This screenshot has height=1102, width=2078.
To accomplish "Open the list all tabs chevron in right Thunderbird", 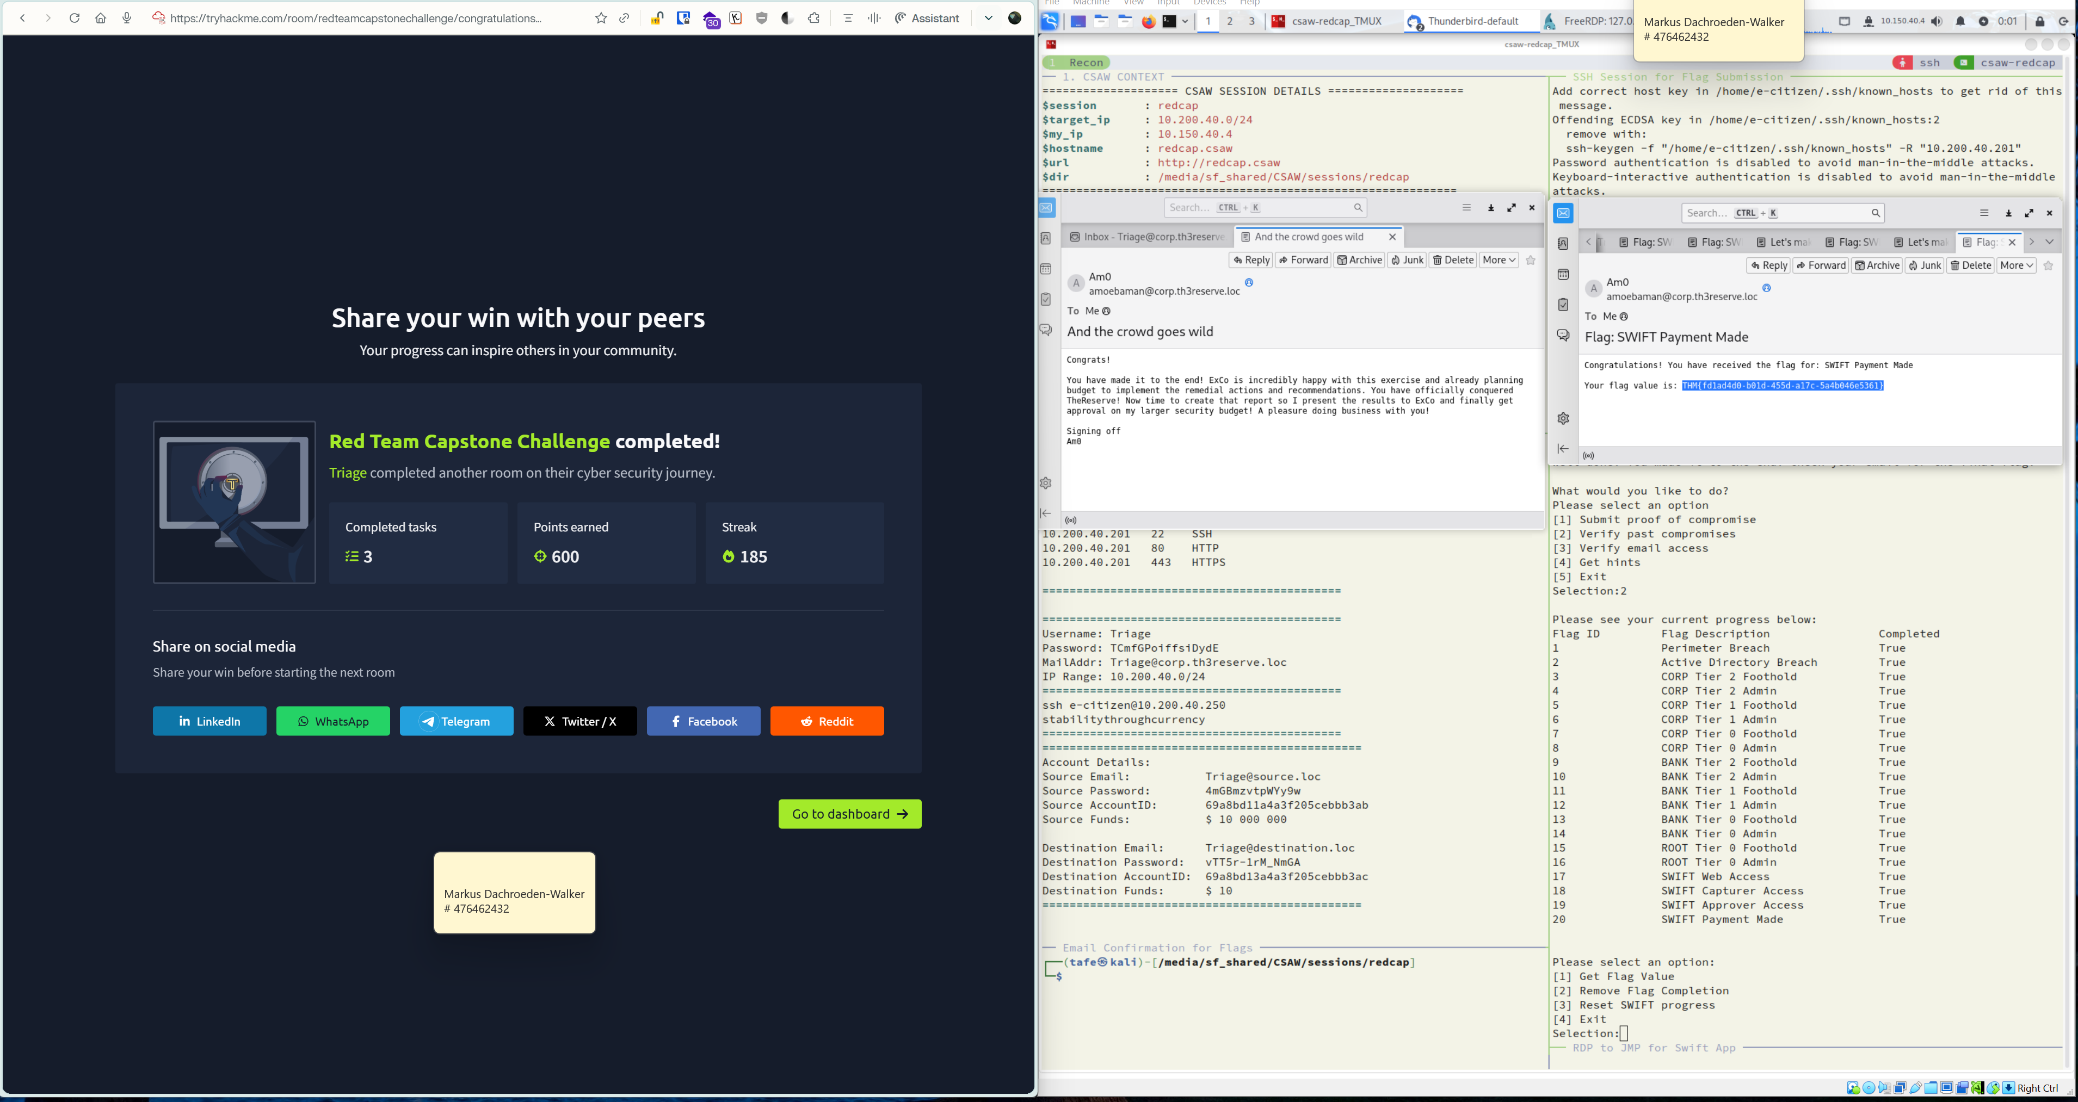I will click(x=2049, y=242).
